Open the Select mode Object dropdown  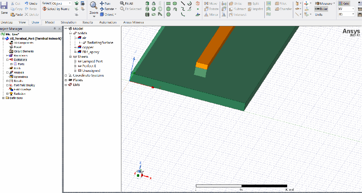pyautogui.click(x=62, y=3)
